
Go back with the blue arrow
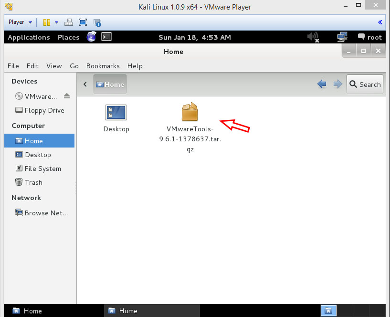pyautogui.click(x=322, y=84)
